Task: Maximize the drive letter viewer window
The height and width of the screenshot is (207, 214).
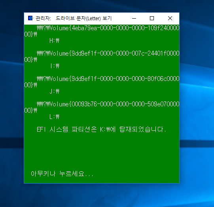Action: pyautogui.click(x=152, y=18)
